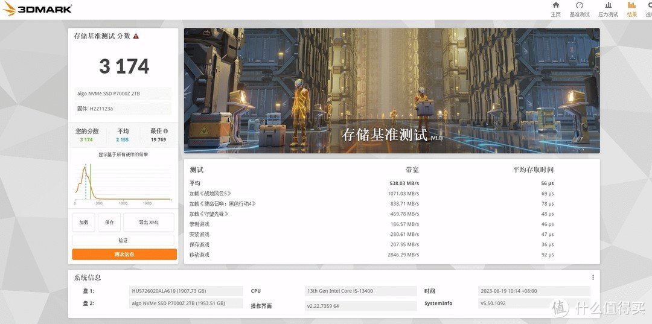Click the 加载《使命召唤：黑色行动4》 row
The height and width of the screenshot is (324, 652).
click(392, 203)
